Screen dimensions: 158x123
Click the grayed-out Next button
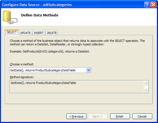[x=98, y=116]
